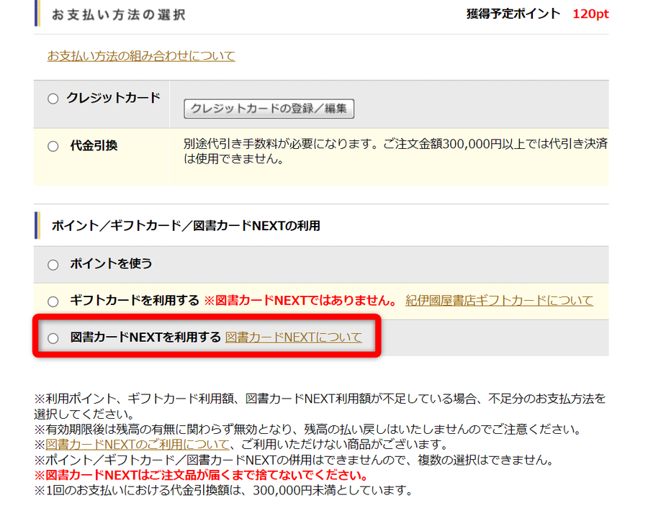Select the 図書カードNEXTを利用する radio button
The image size is (648, 508).
pyautogui.click(x=53, y=338)
